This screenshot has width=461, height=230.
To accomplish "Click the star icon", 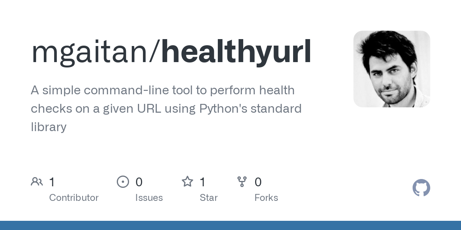I will point(187,182).
